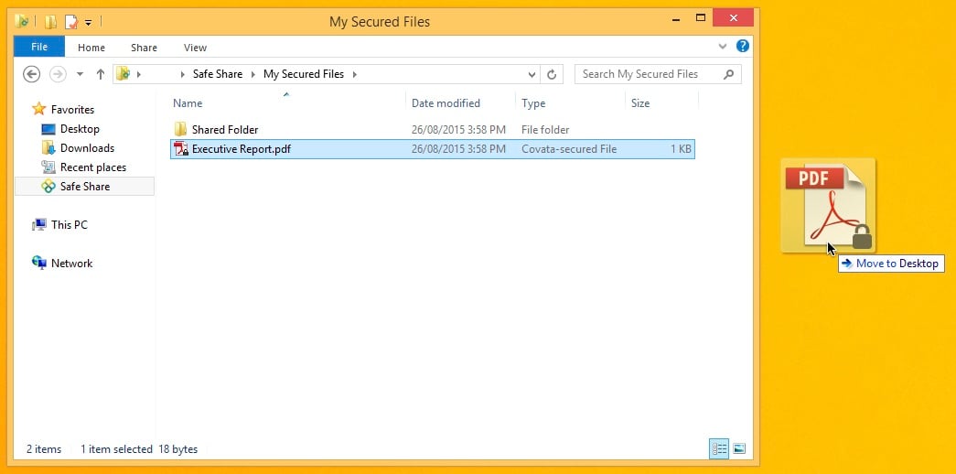Click the Executive Report.pdf secured PDF icon
The width and height of the screenshot is (956, 474).
tap(181, 149)
